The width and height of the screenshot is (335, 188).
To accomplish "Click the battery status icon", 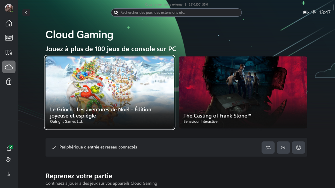I will tap(306, 13).
